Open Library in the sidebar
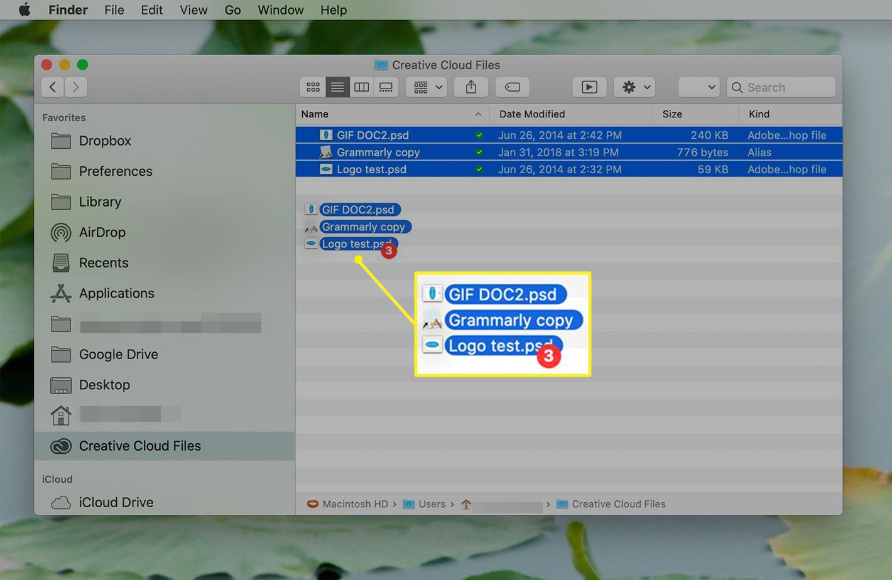Screen dimensions: 892x580 (x=100, y=202)
